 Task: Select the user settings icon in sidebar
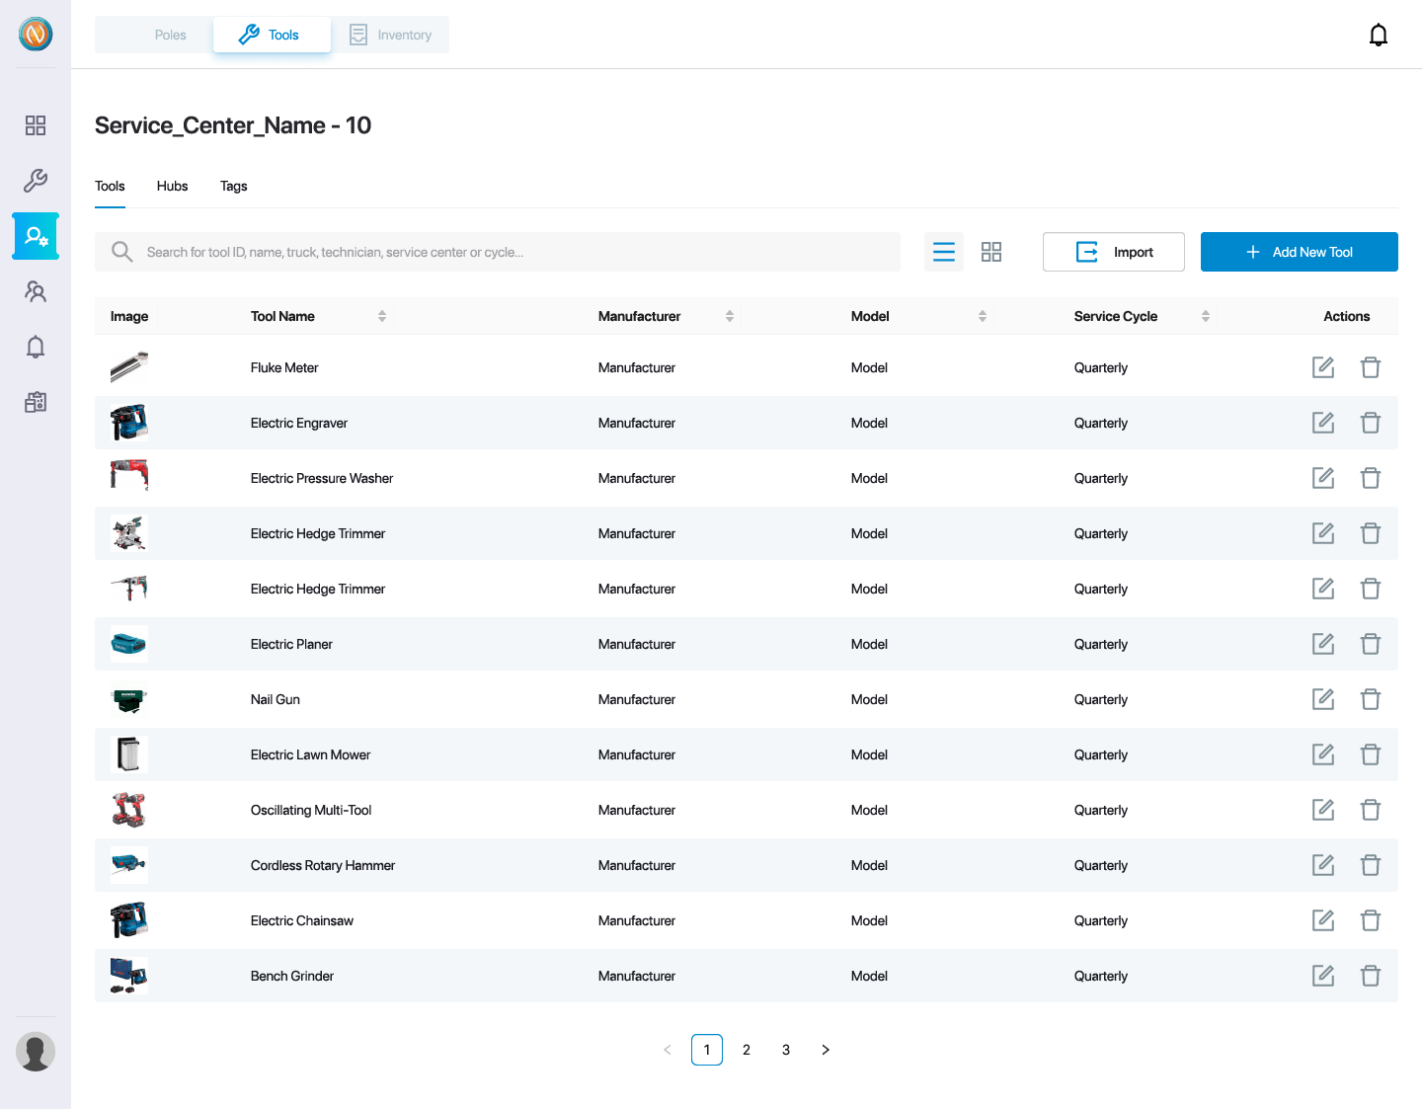click(36, 236)
